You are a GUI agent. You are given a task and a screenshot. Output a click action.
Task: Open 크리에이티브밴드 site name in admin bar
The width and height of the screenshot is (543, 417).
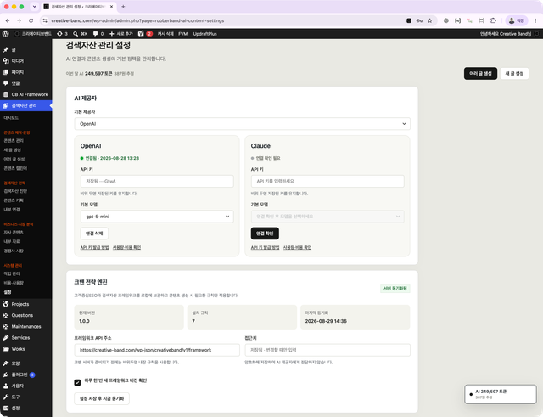[x=34, y=34]
